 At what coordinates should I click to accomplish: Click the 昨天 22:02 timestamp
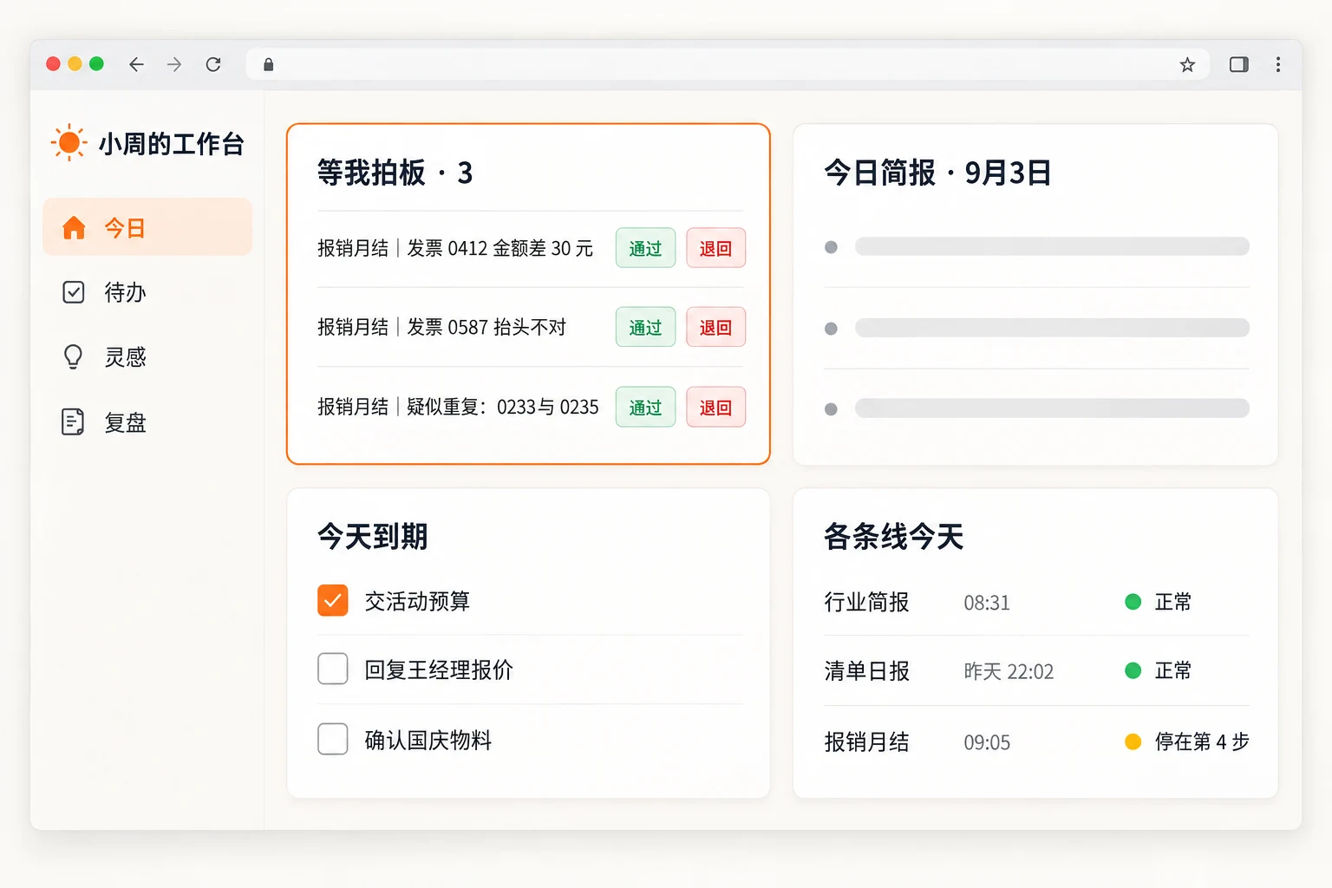(x=1009, y=671)
